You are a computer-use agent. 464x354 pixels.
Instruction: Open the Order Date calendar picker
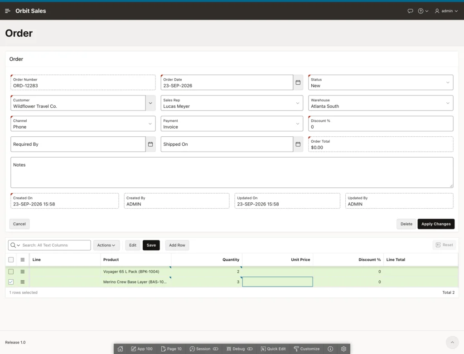tap(298, 82)
